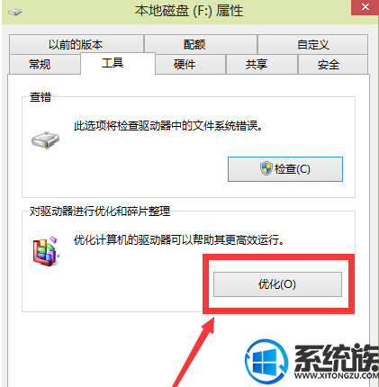Close the 本地磁盘 (F:) 属性 dialog
Image resolution: width=379 pixels, height=387 pixels.
pyautogui.click(x=365, y=7)
